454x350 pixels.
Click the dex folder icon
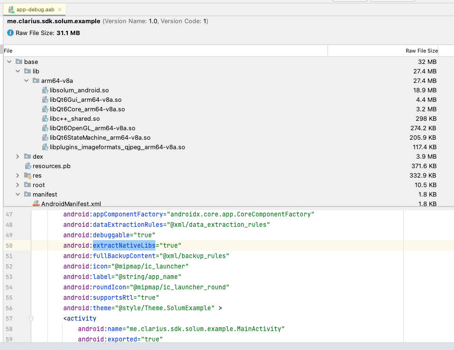click(27, 156)
